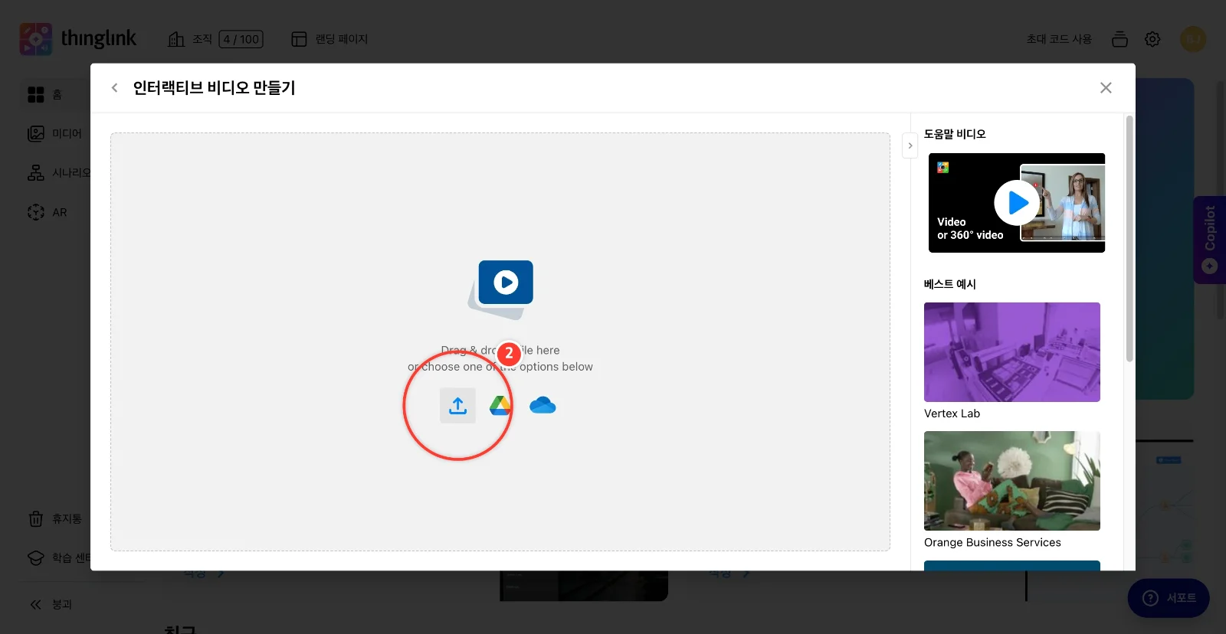Screen dimensions: 1226x634
Task: Collapse the help side panel chevron
Action: 910,145
